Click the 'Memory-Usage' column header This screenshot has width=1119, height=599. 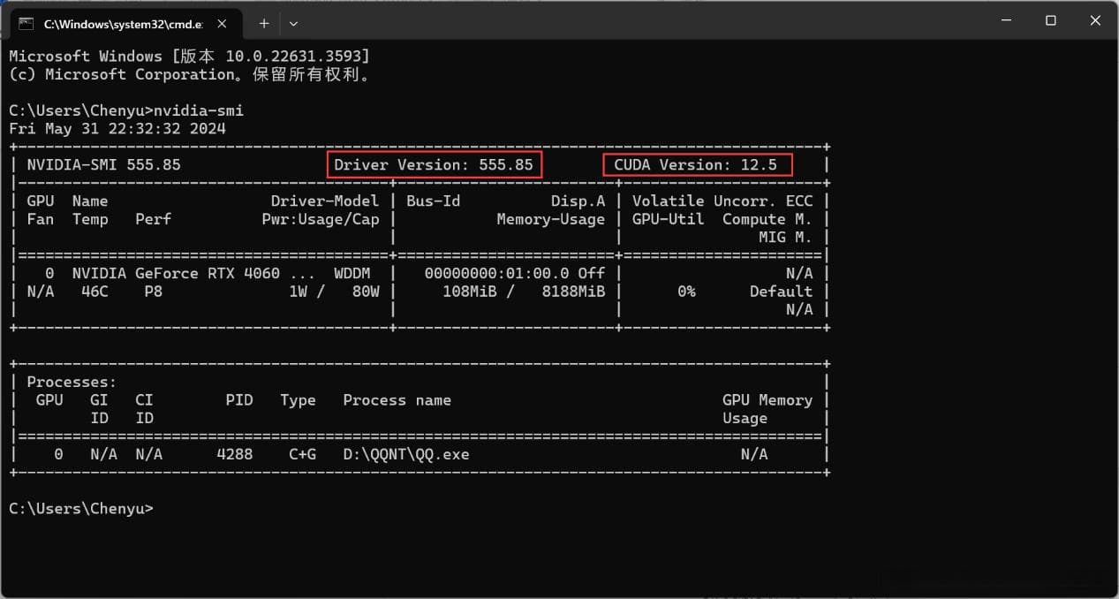pos(551,219)
